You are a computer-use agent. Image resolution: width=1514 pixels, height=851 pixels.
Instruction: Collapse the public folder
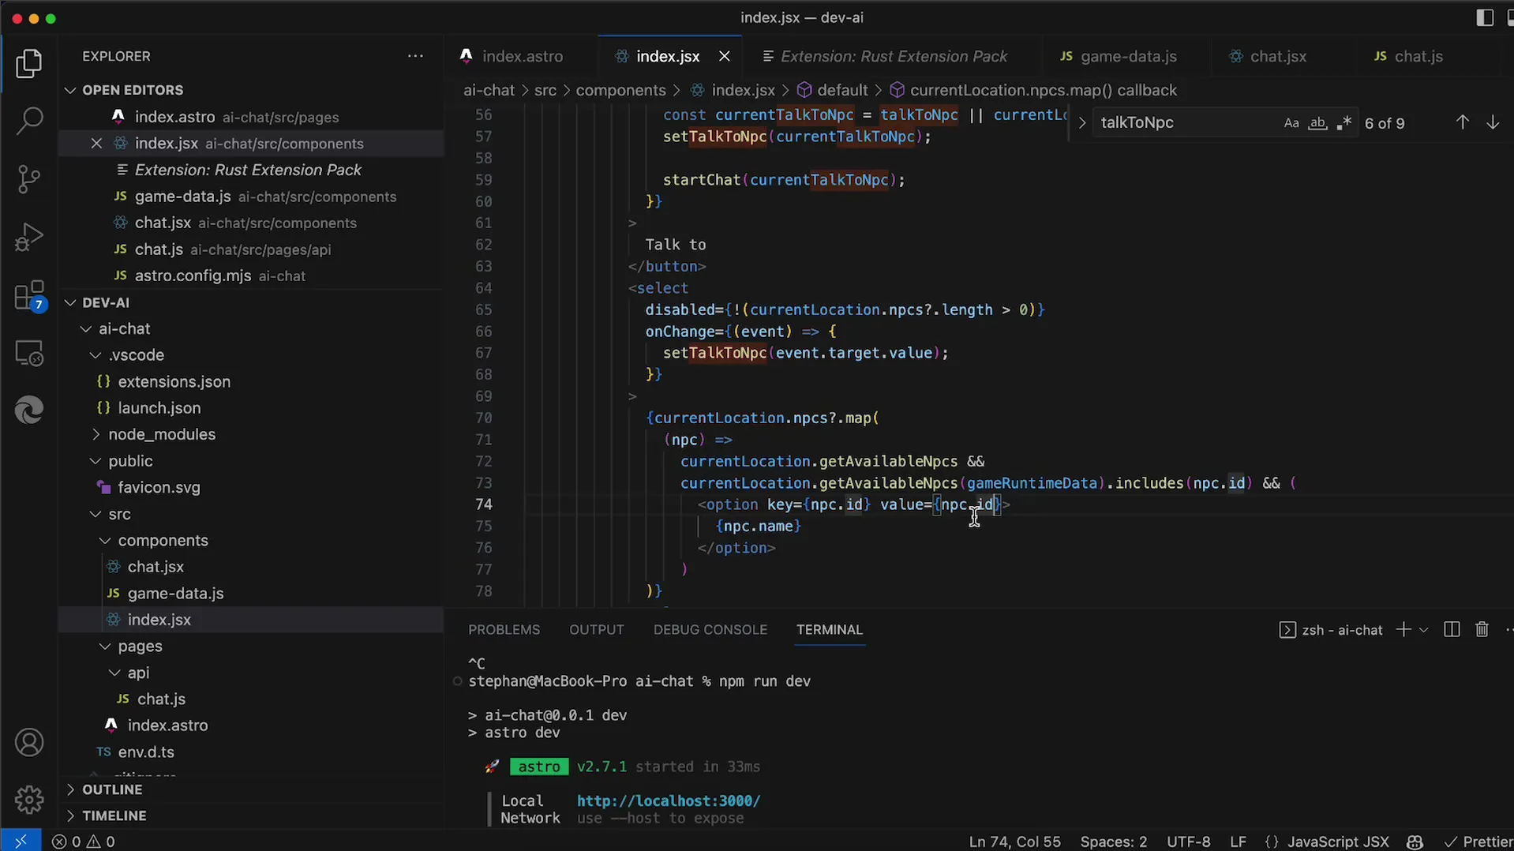tap(130, 461)
